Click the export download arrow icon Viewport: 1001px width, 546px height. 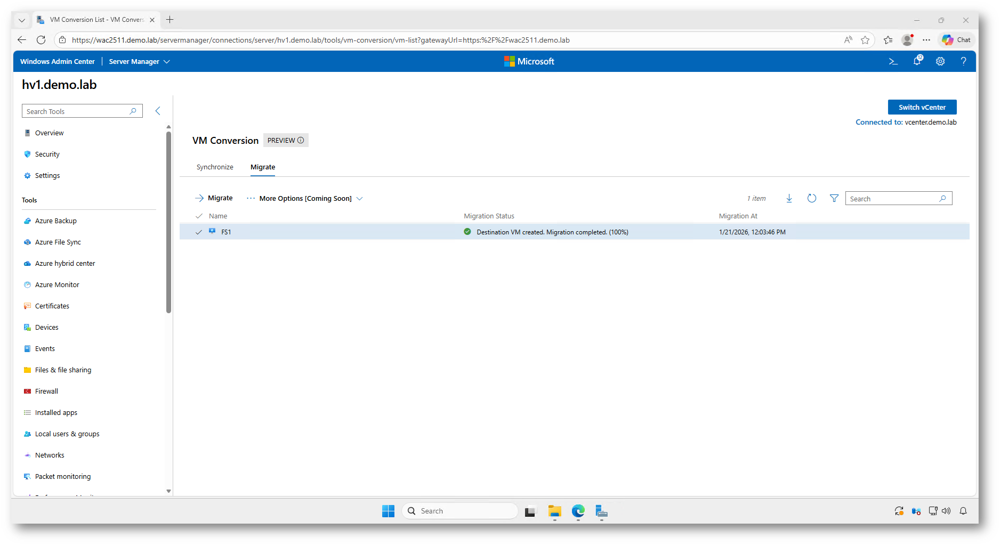pos(789,199)
